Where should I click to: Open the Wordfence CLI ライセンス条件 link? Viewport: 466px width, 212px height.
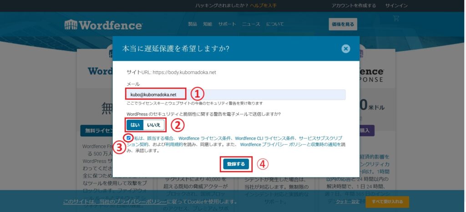tap(265, 138)
